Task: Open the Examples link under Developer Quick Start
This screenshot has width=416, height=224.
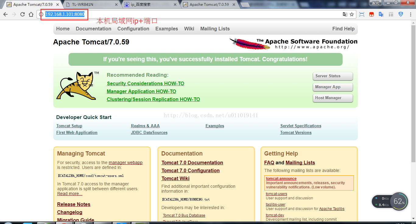Action: 215,126
